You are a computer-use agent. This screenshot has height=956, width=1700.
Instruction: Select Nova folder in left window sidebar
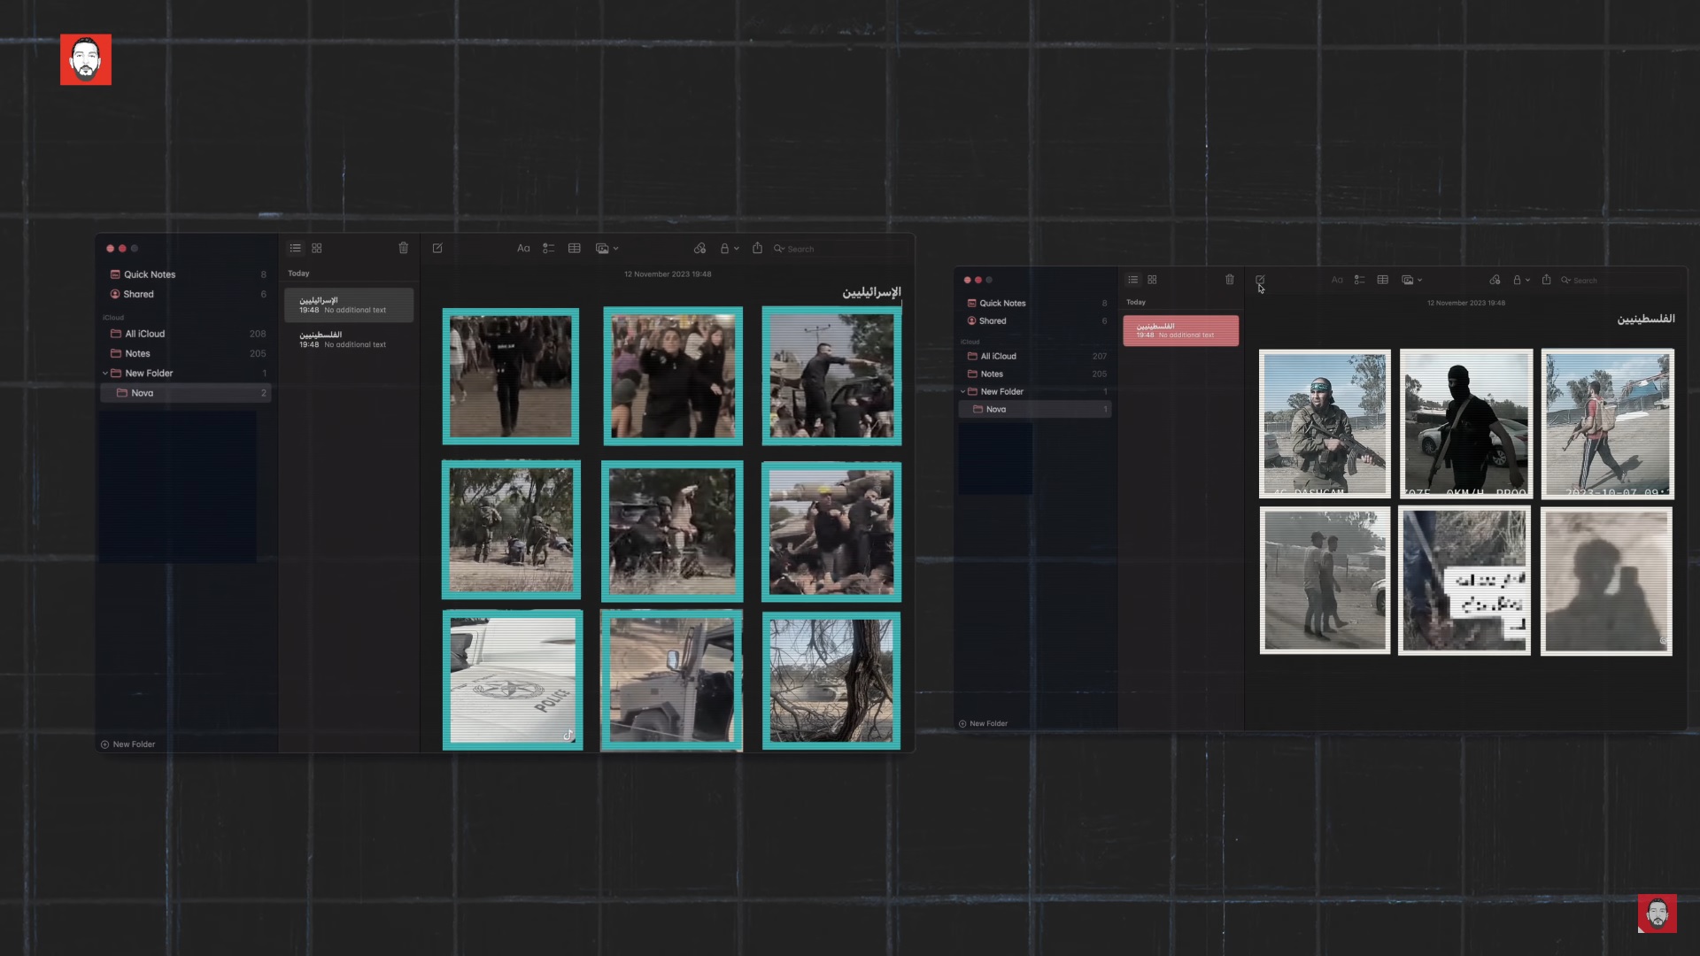pos(187,393)
